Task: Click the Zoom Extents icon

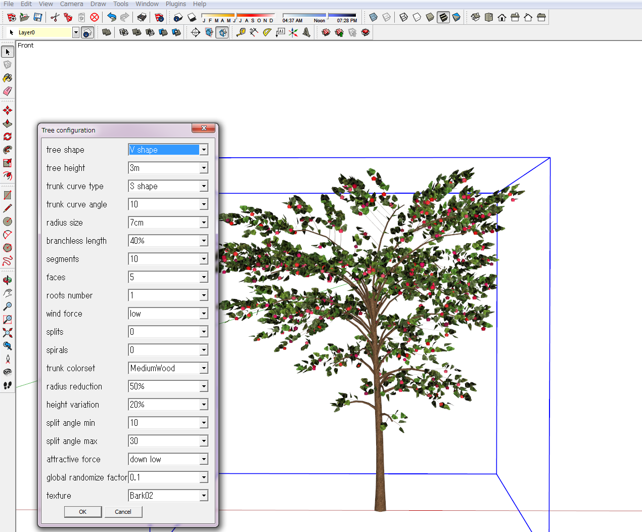Action: pyautogui.click(x=7, y=333)
